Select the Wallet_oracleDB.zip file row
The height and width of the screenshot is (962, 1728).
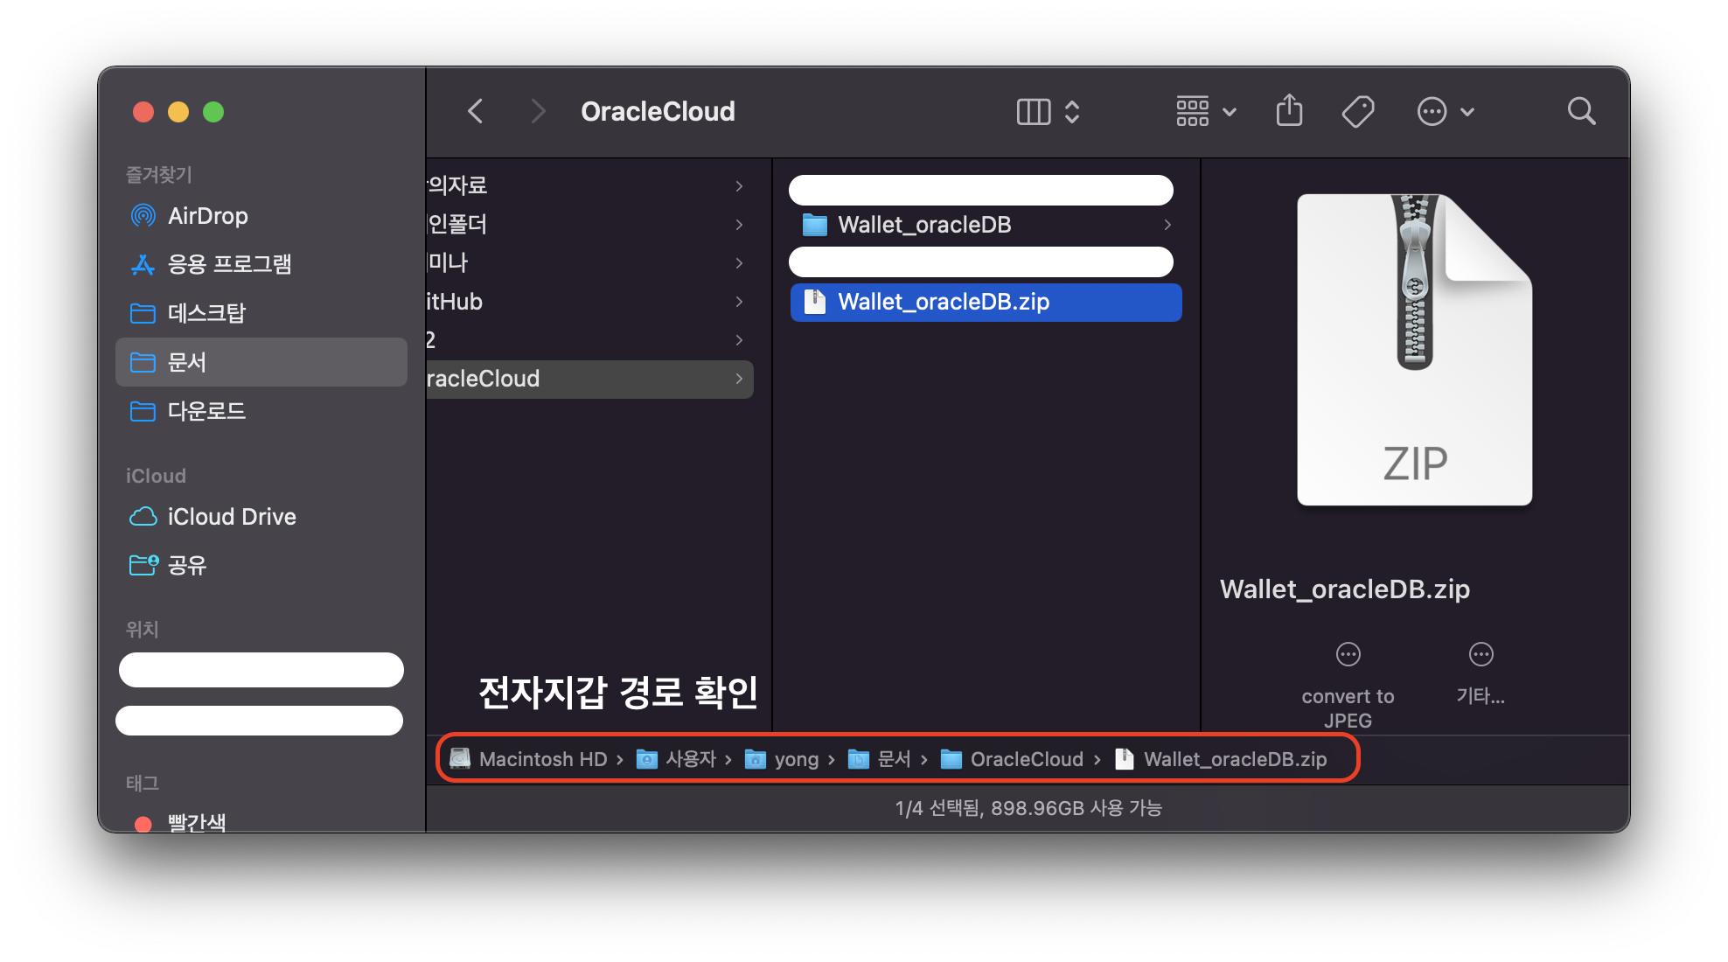point(943,302)
